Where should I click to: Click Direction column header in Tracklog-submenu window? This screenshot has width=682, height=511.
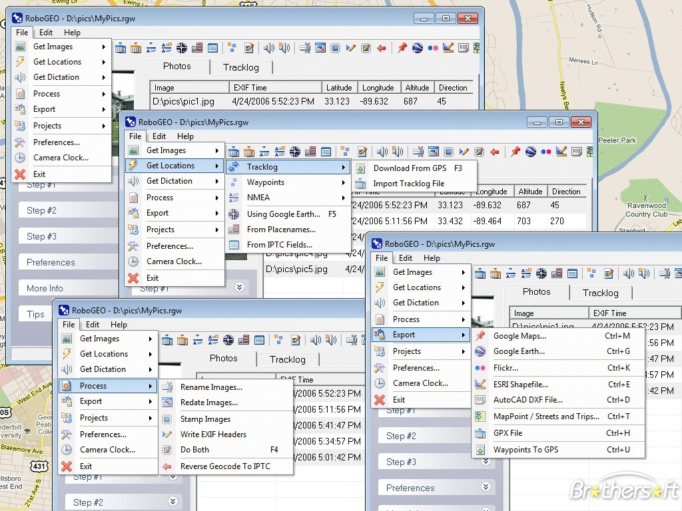[567, 192]
